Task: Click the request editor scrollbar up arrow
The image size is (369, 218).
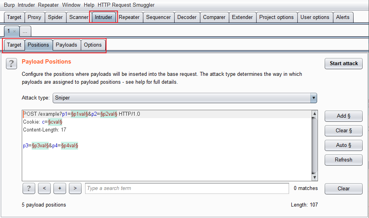Action: pos(314,114)
